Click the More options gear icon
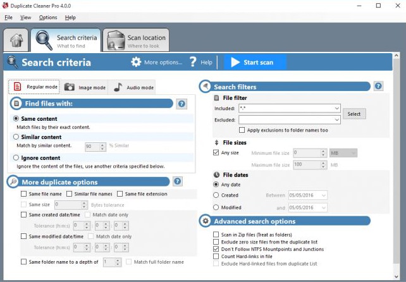 pos(136,62)
